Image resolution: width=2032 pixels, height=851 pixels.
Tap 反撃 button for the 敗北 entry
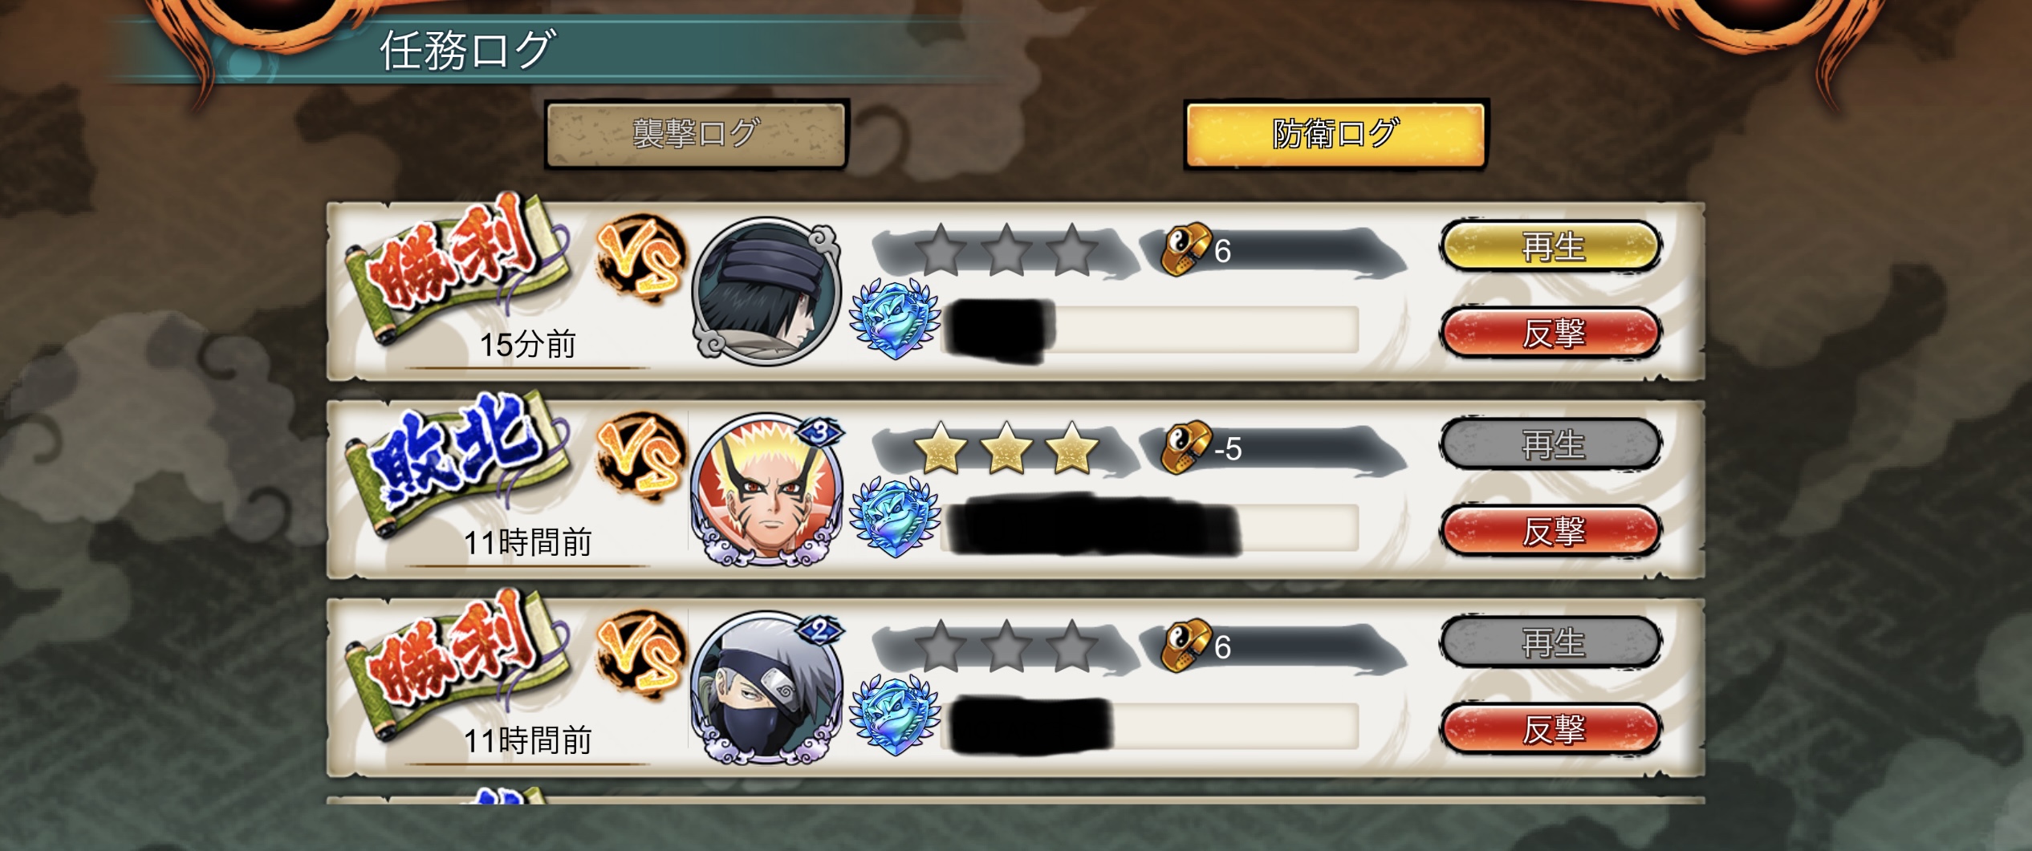coord(1550,530)
